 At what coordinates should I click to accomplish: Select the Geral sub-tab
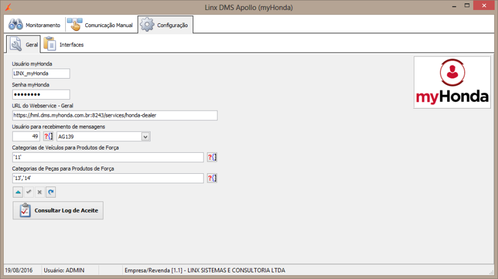pyautogui.click(x=23, y=44)
